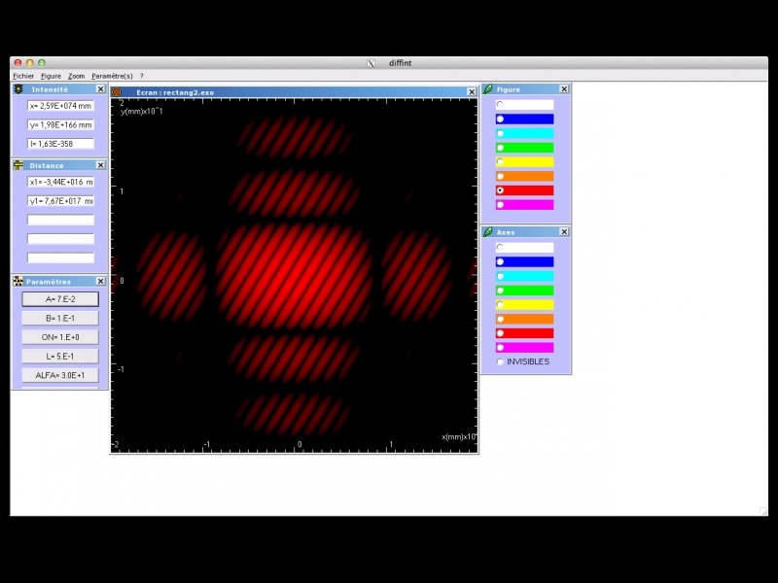Click the x1 distance value field
778x583 pixels.
click(60, 182)
